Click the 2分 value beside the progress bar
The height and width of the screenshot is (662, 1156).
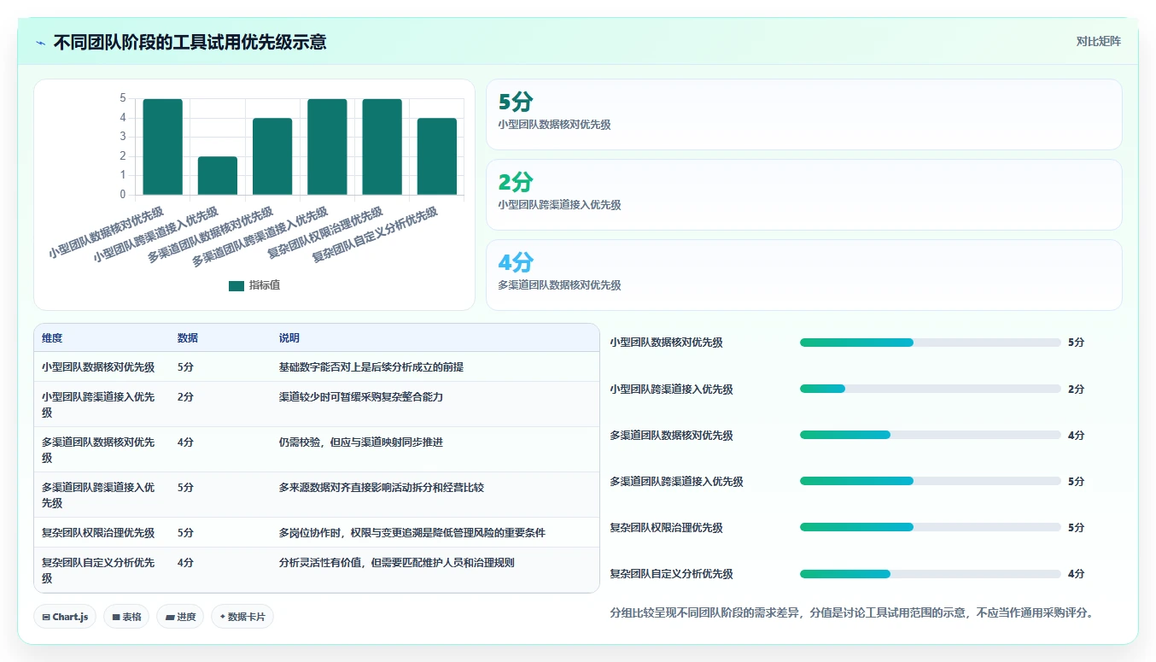1076,390
